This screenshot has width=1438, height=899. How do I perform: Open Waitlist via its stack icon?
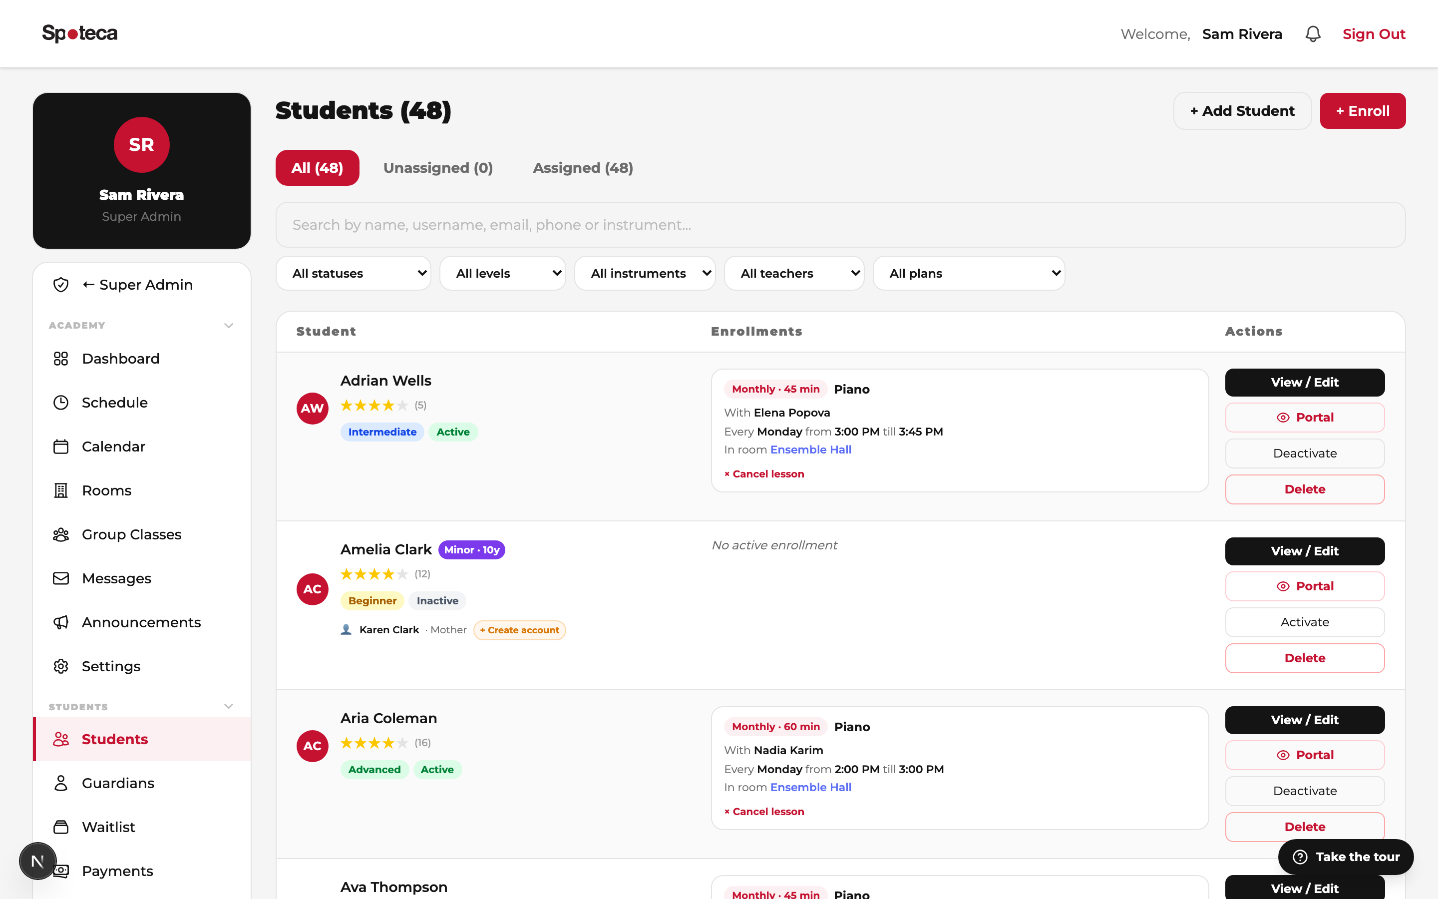pos(60,827)
